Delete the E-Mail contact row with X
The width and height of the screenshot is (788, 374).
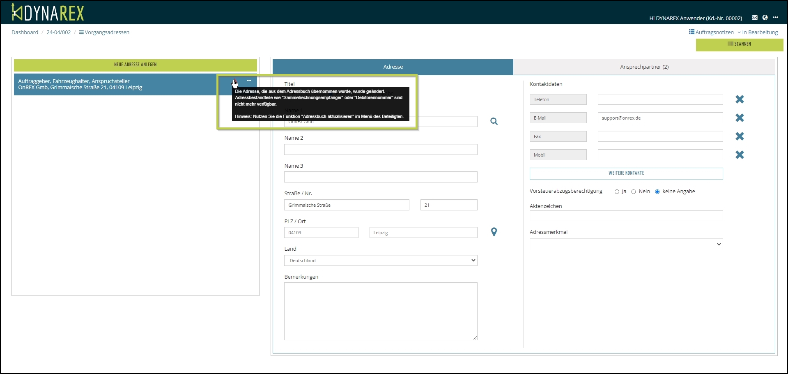[740, 118]
